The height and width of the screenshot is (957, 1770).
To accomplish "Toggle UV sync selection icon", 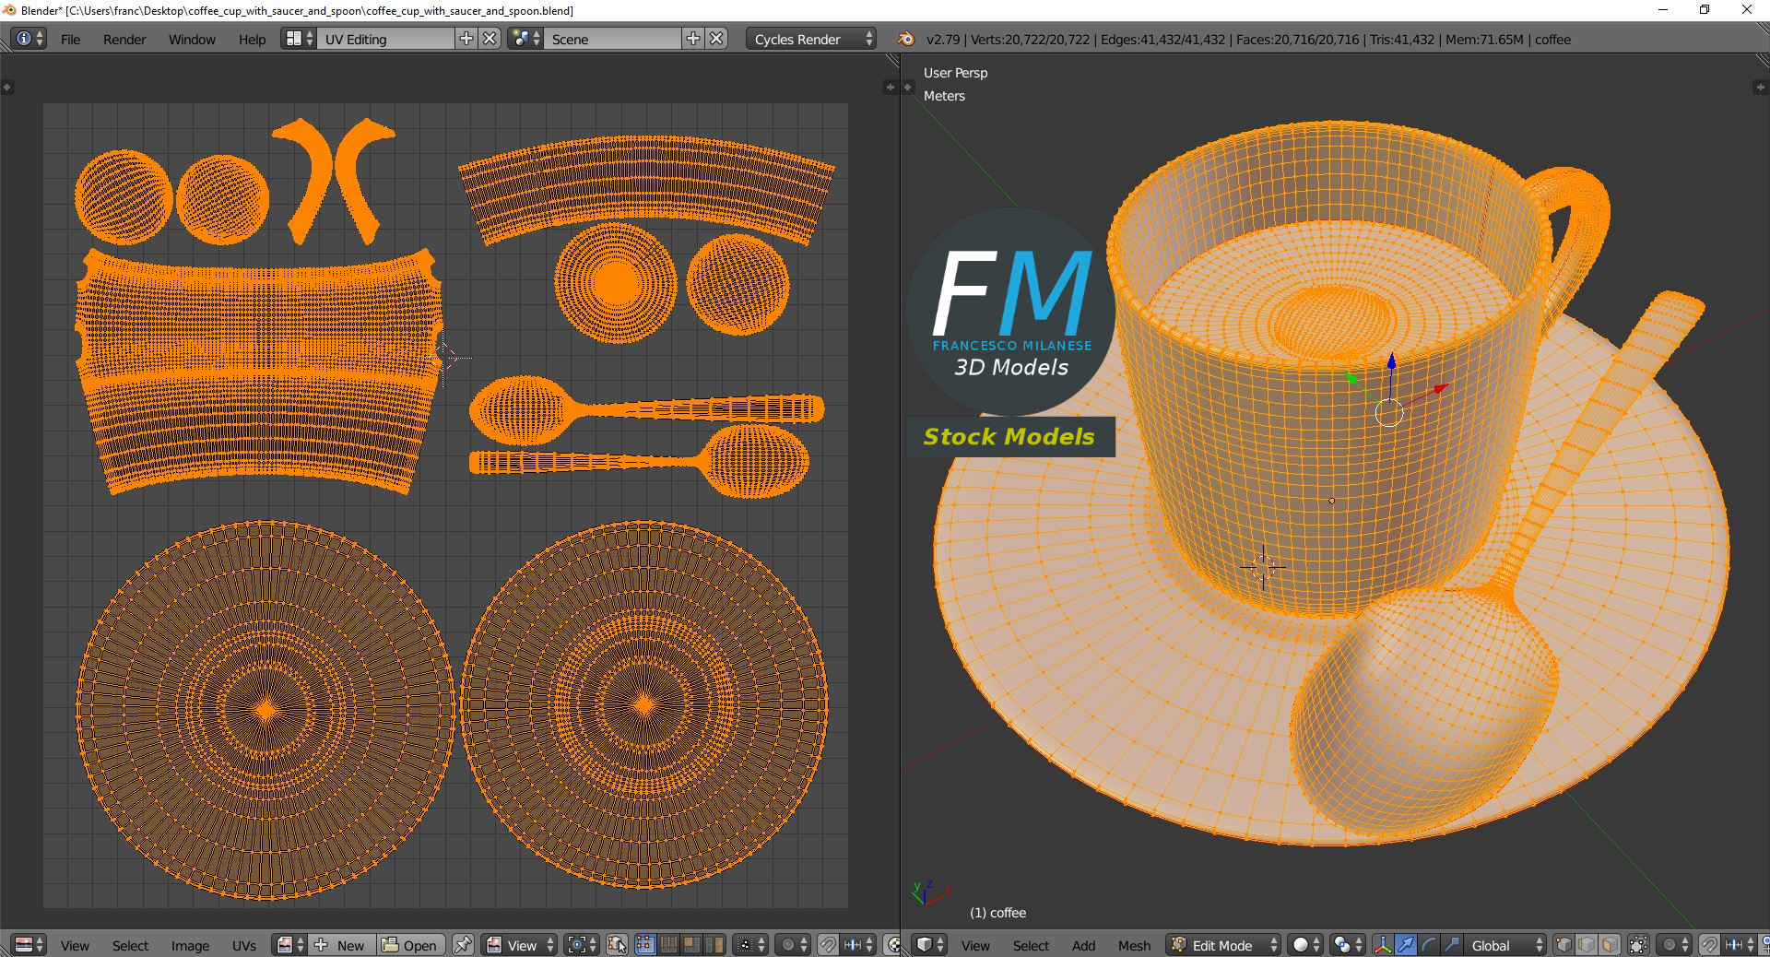I will 618,945.
